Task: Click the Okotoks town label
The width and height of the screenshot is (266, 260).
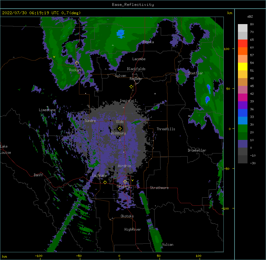Action: point(127,216)
